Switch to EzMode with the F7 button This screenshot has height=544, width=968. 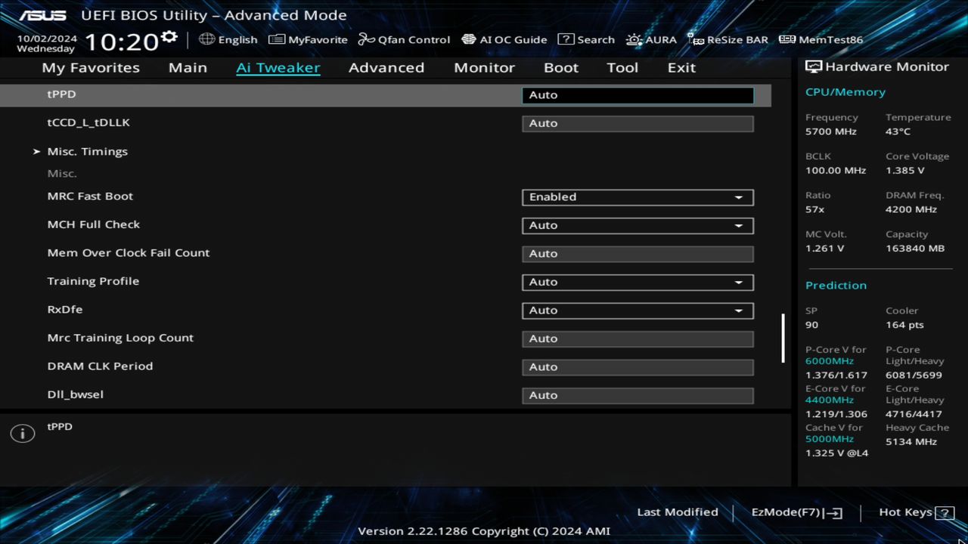click(x=796, y=512)
